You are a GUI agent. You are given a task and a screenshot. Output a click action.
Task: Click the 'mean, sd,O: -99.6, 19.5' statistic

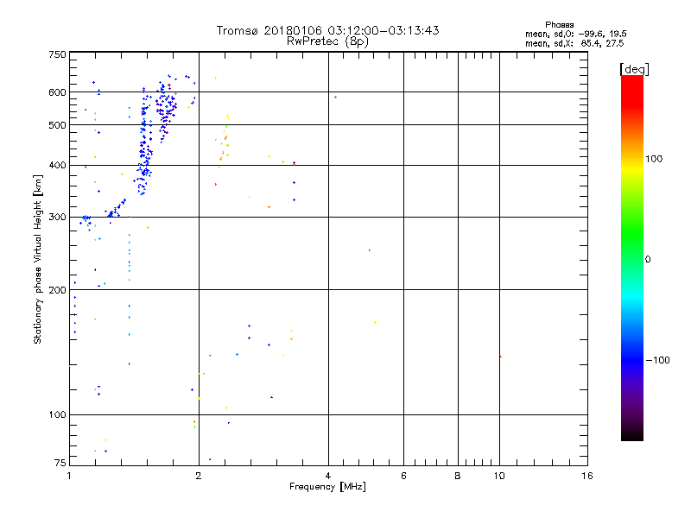[x=575, y=34]
